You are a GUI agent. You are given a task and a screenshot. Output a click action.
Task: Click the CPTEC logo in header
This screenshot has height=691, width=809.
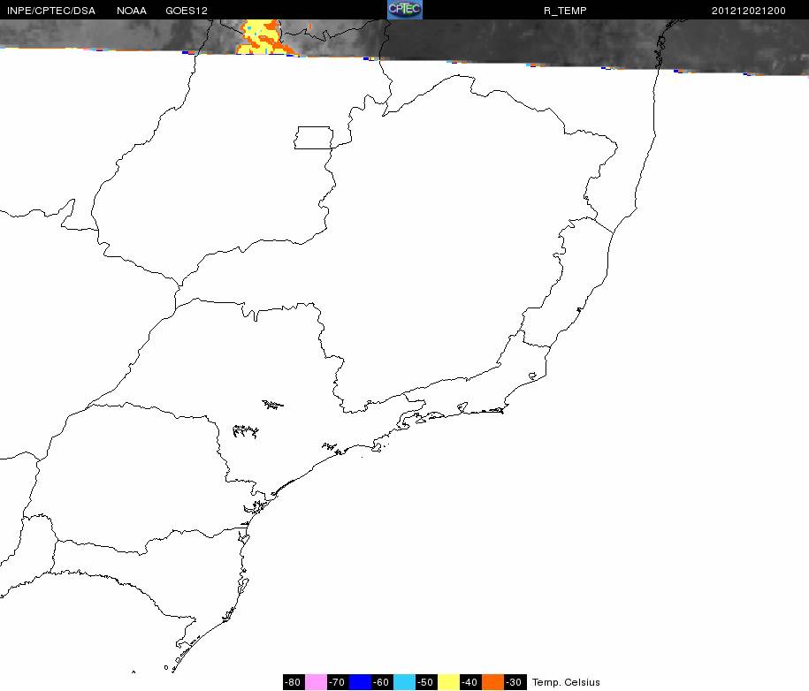(405, 10)
